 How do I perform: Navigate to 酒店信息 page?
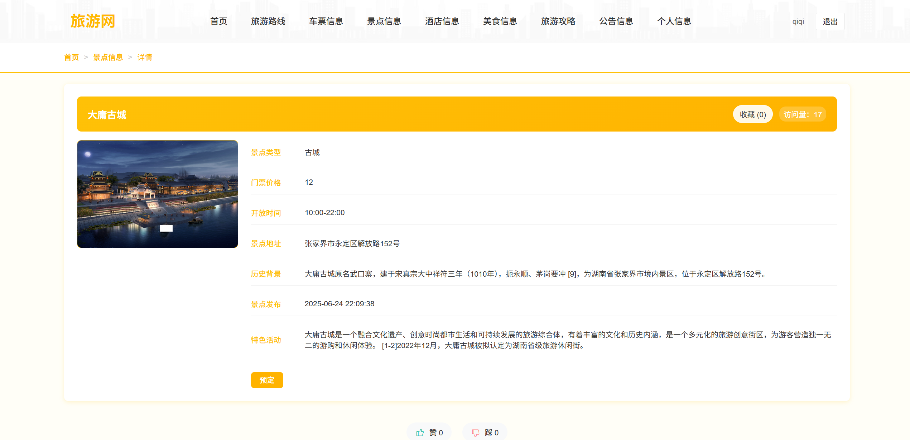tap(442, 21)
